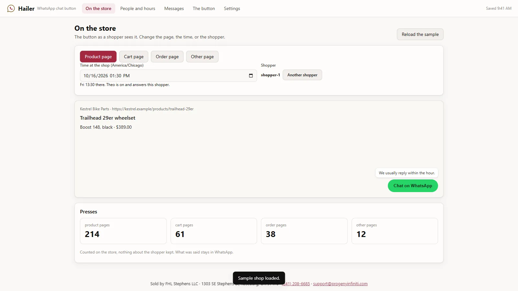The height and width of the screenshot is (291, 518).
Task: Open the calendar picker in the time field
Action: [x=251, y=76]
